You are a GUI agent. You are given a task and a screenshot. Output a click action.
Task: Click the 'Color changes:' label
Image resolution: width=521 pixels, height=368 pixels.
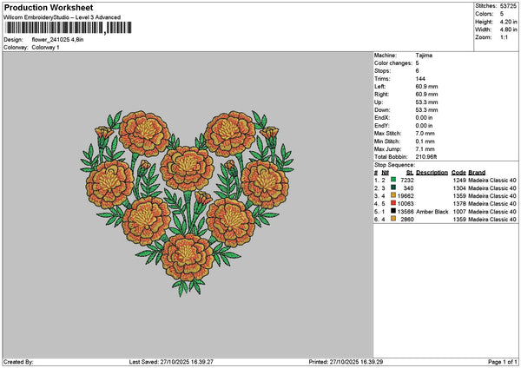pos(393,63)
